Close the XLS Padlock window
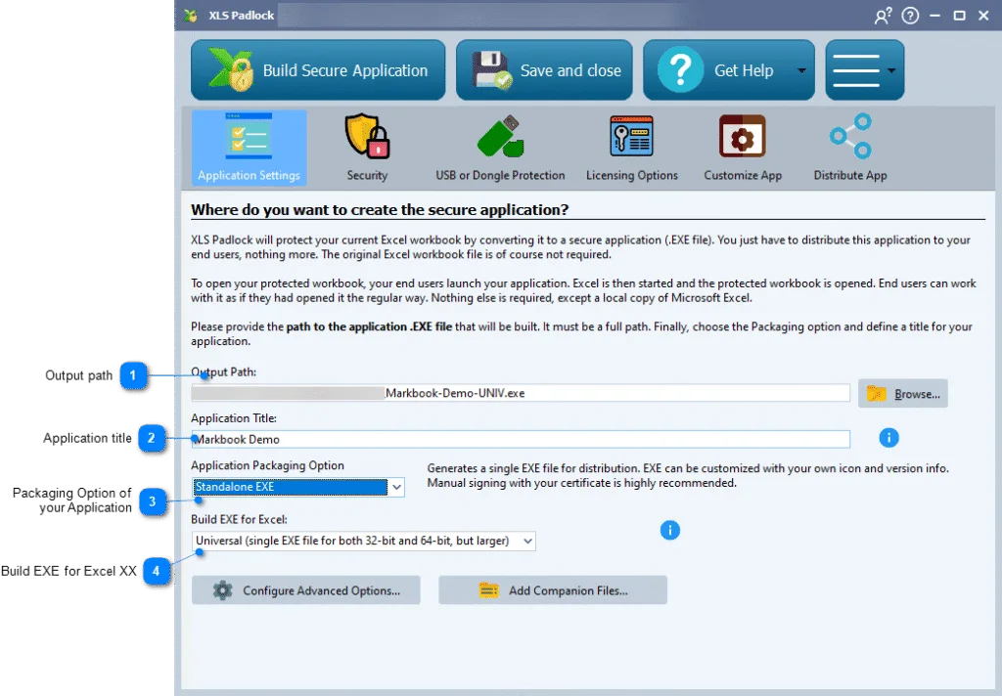 (983, 16)
